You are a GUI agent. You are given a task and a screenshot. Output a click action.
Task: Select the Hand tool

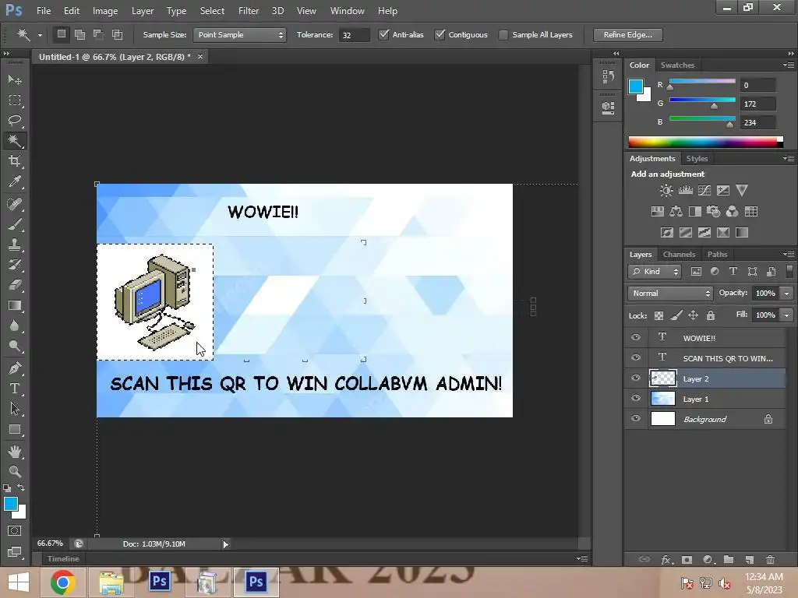(15, 451)
